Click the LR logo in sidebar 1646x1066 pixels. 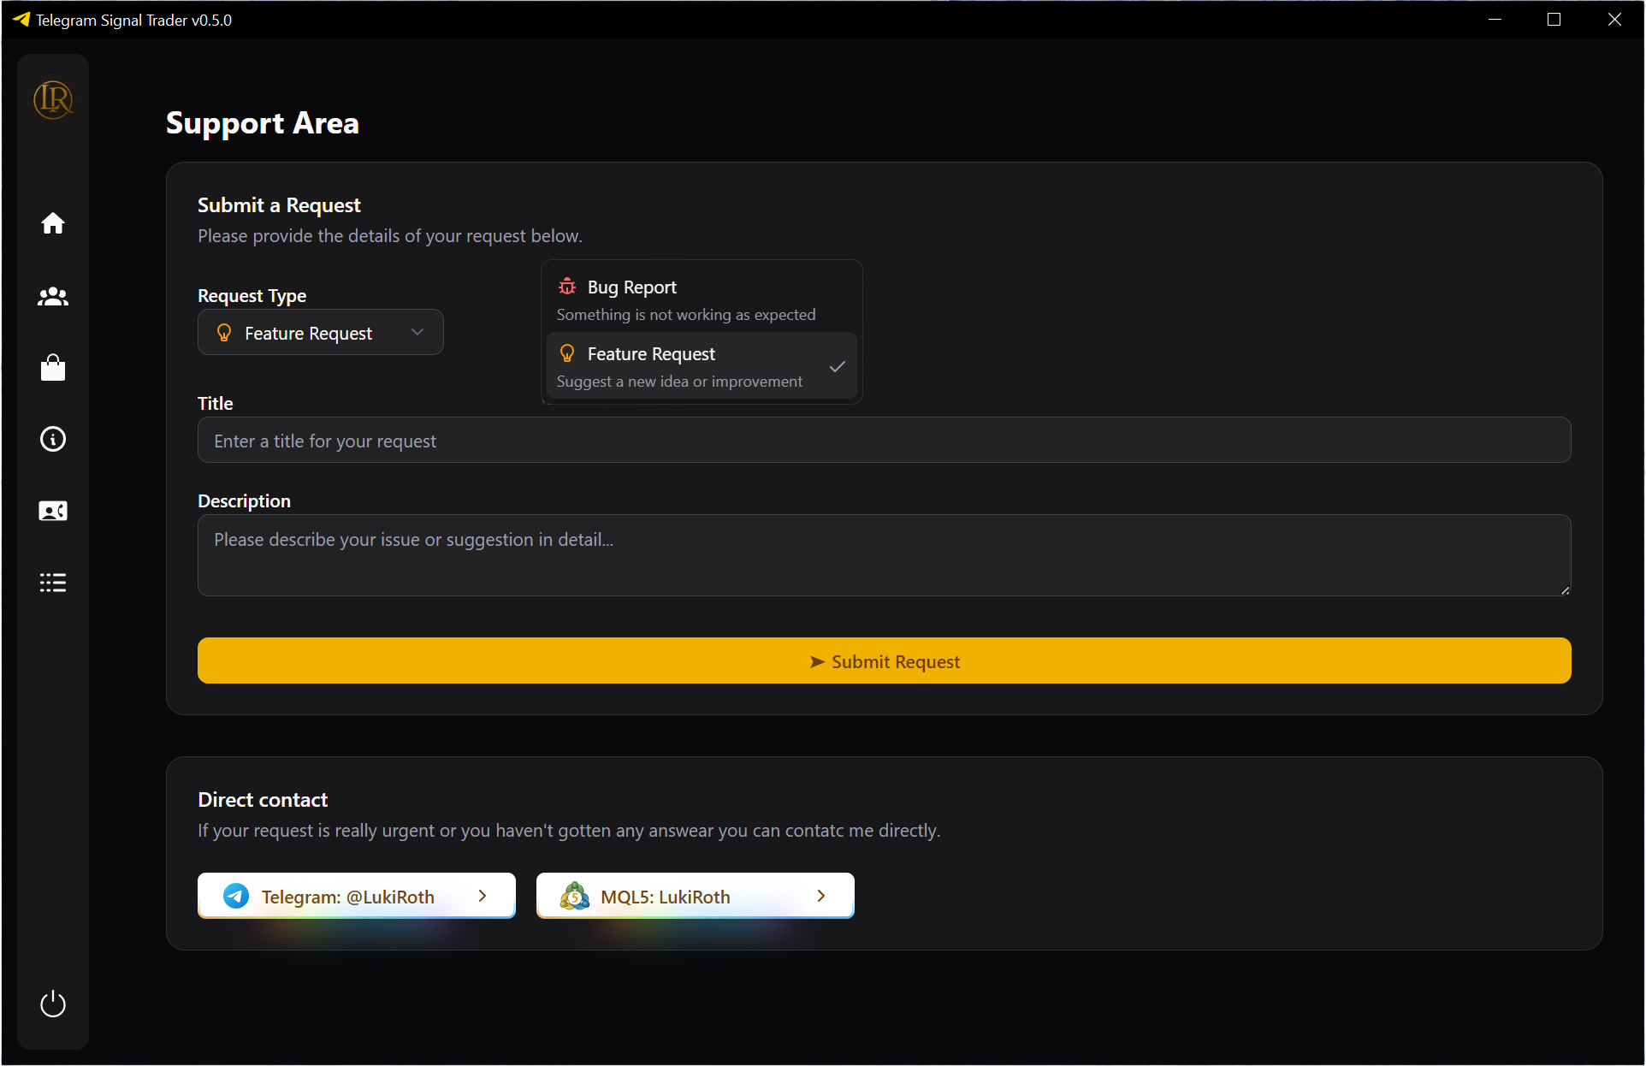pos(53,99)
